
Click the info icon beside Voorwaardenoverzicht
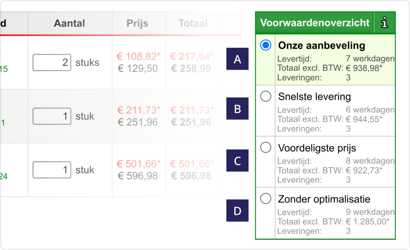coord(385,23)
